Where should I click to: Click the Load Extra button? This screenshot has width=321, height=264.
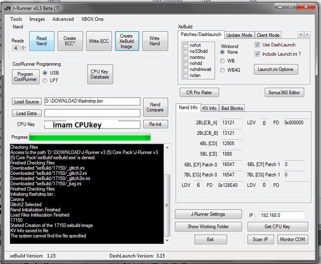point(26,114)
